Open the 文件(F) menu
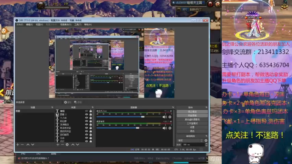Screen dimensions: 292x164 [x=20, y=24]
